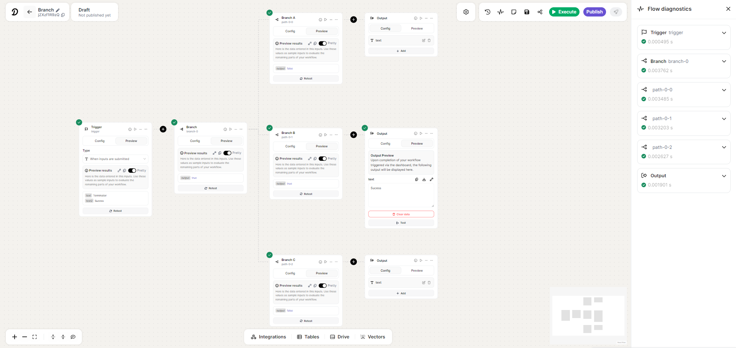Switch to Config tab in Trigger node
This screenshot has height=348, width=736.
click(100, 141)
